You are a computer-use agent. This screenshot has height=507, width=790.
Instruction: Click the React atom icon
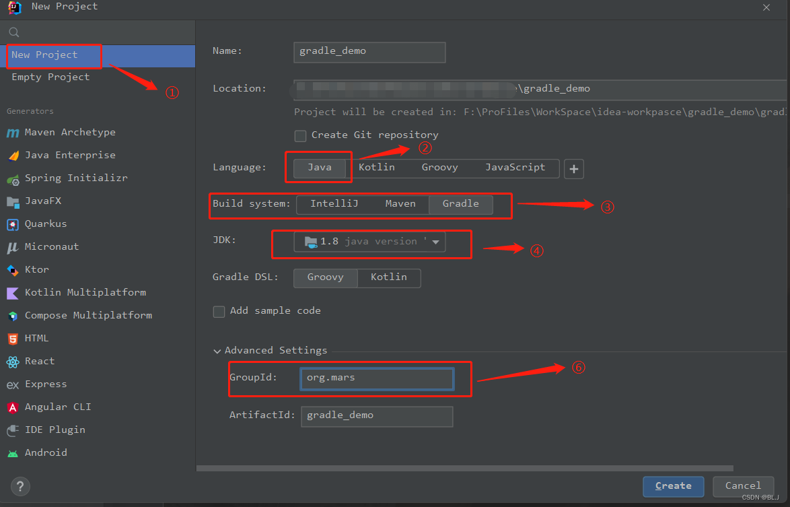tap(13, 362)
